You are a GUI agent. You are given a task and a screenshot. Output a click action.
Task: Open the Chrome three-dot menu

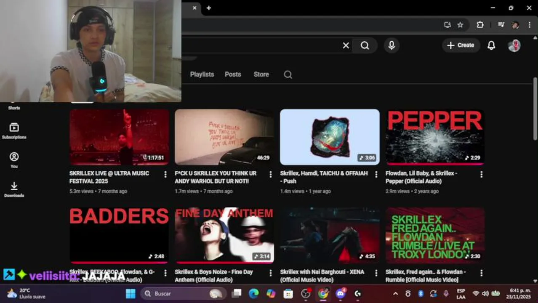(529, 25)
